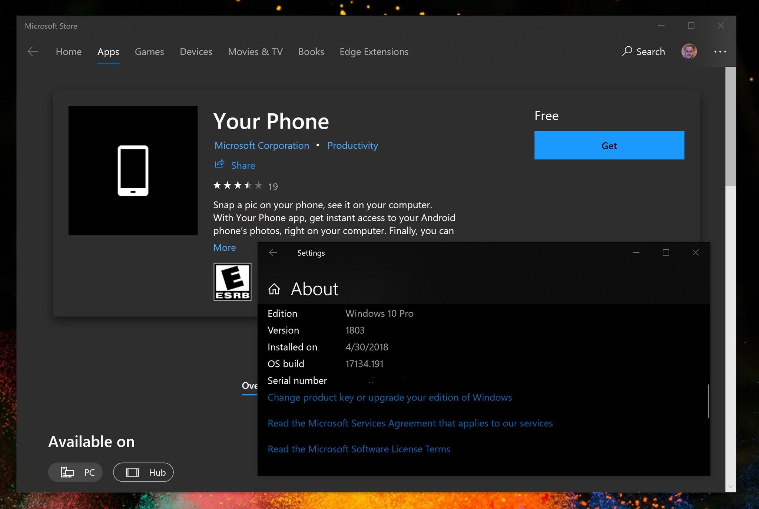Expand More description for Your Phone
The height and width of the screenshot is (509, 759).
tap(225, 247)
